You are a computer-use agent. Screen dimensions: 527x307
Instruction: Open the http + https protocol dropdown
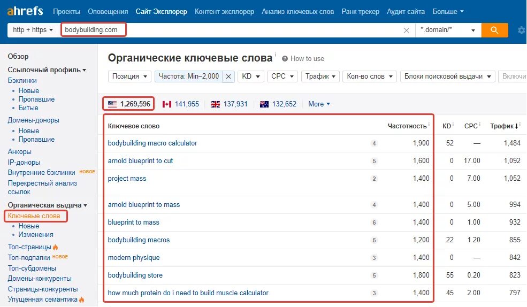33,30
